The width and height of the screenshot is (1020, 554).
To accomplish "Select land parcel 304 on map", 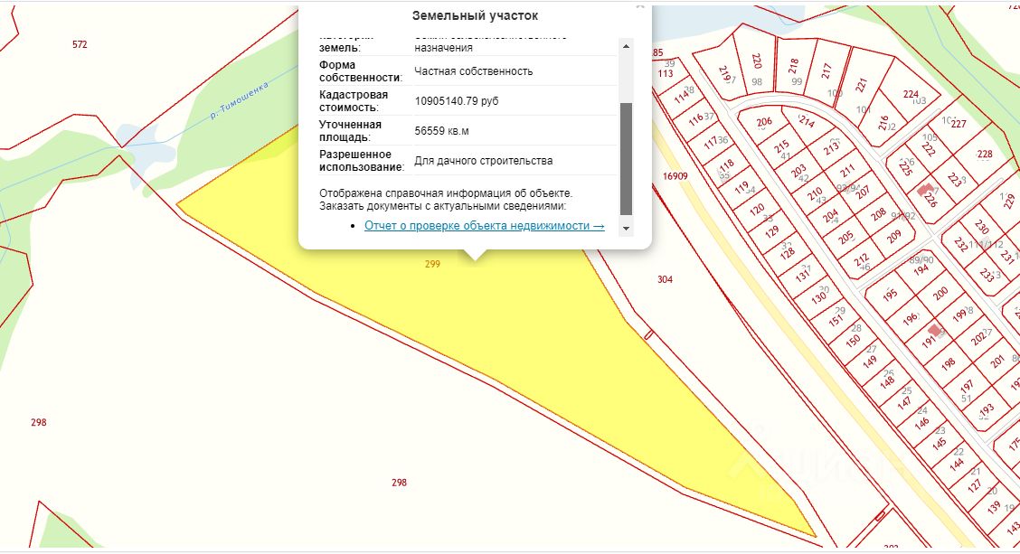I will 665,280.
